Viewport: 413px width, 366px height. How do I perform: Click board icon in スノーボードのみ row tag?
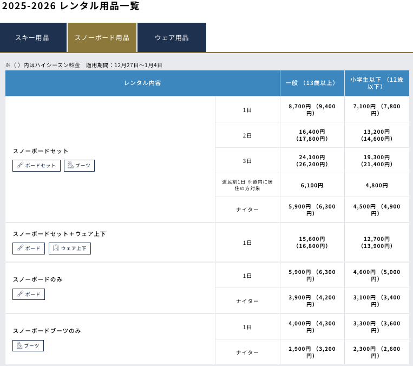[20, 294]
